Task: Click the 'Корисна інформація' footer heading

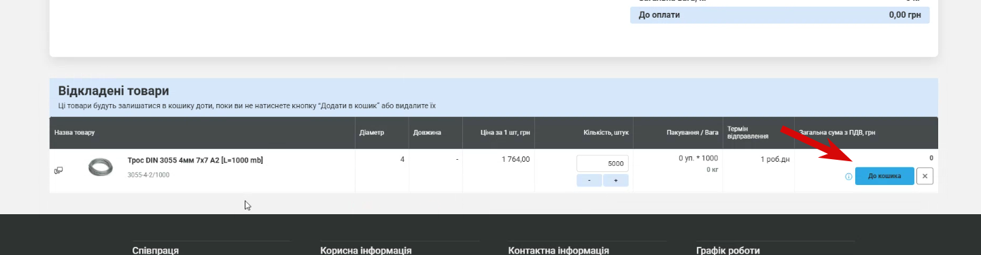Action: pos(366,250)
